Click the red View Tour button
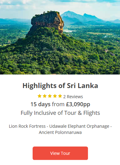Screen dimensions: 120x165 (x=60, y=153)
